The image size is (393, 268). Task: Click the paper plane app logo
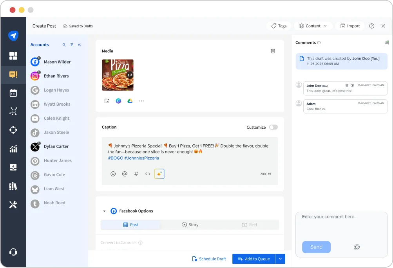pyautogui.click(x=13, y=36)
